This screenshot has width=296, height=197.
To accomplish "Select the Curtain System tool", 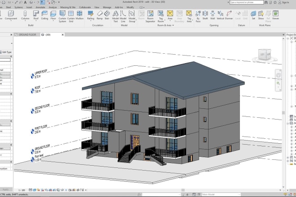I will click(62, 16).
